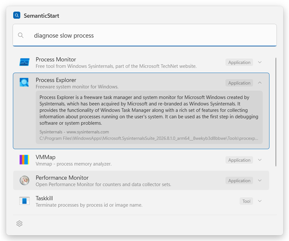The image size is (289, 241).
Task: Click the Application badge on VMMap
Action: pyautogui.click(x=239, y=160)
